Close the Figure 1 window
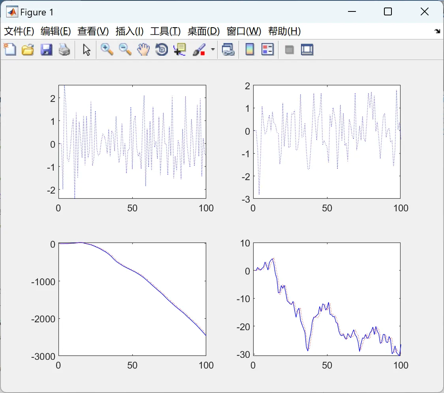 (425, 11)
